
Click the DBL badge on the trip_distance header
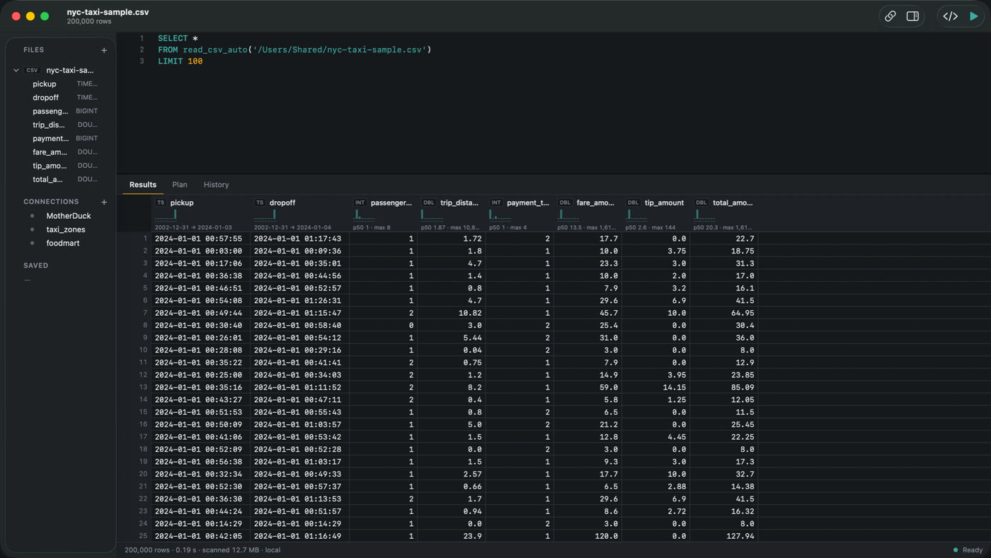pyautogui.click(x=428, y=203)
